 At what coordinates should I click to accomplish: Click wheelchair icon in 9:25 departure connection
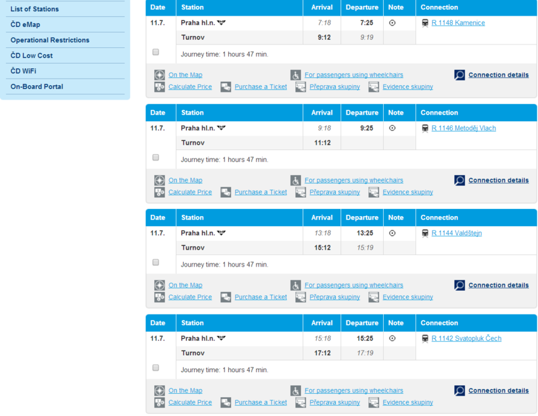tap(296, 180)
